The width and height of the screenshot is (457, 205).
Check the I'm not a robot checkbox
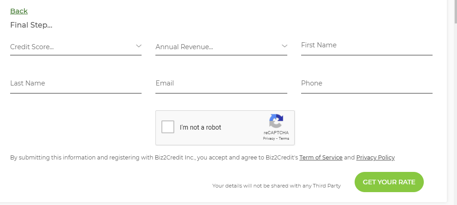[x=168, y=127]
